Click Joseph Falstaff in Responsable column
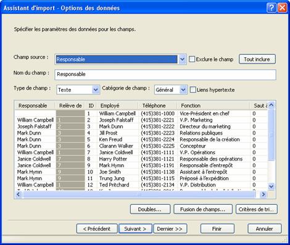Image resolution: width=290 pixels, height=245 pixels. (35, 127)
